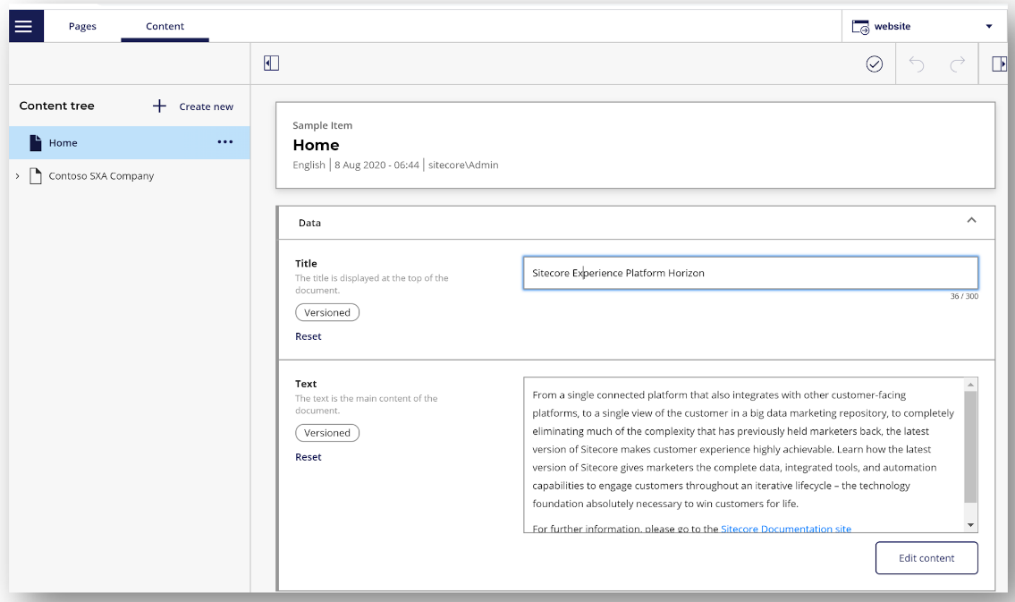Click the 36 / 300 character counter

tap(964, 296)
